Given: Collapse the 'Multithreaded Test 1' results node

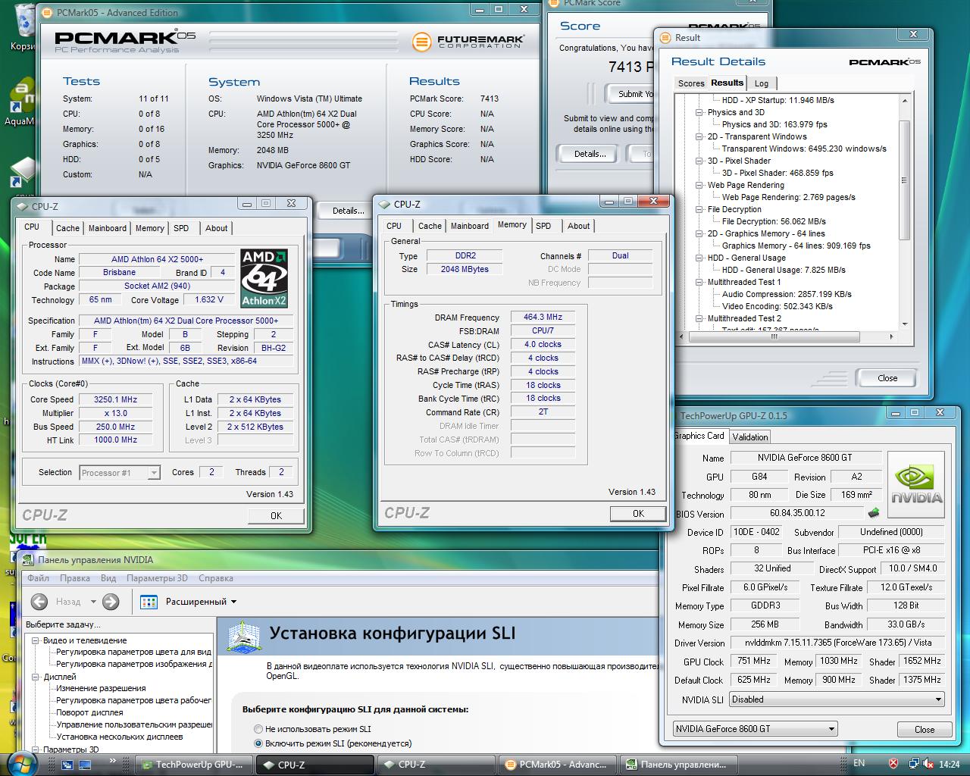Looking at the screenshot, I should pos(699,282).
